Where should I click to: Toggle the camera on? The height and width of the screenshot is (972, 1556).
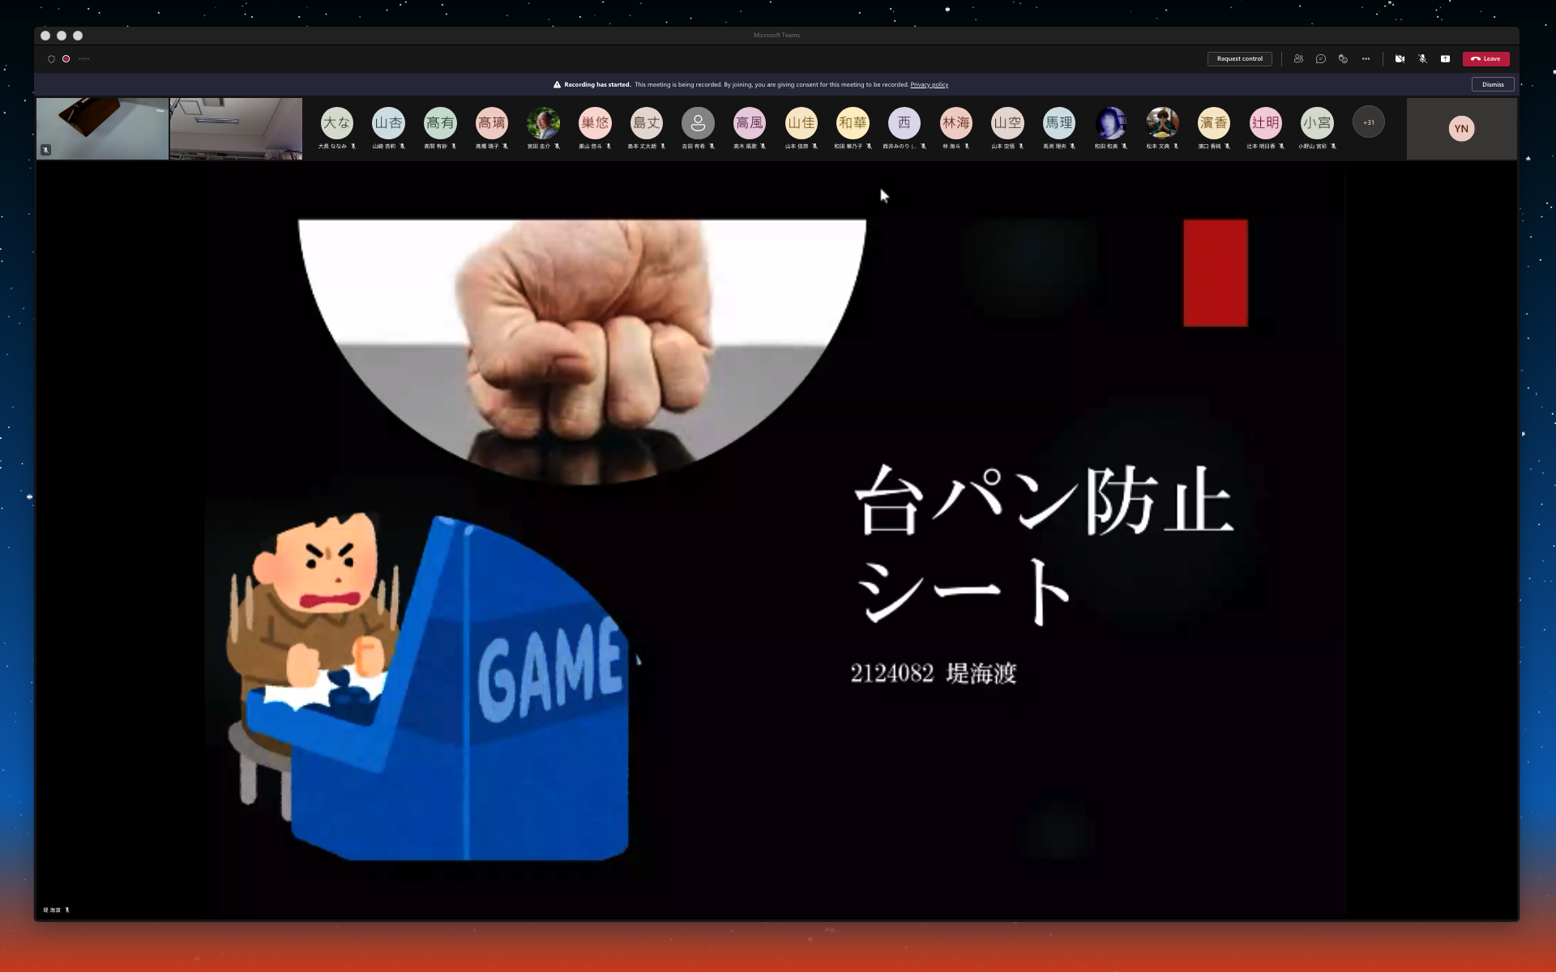pos(1400,59)
